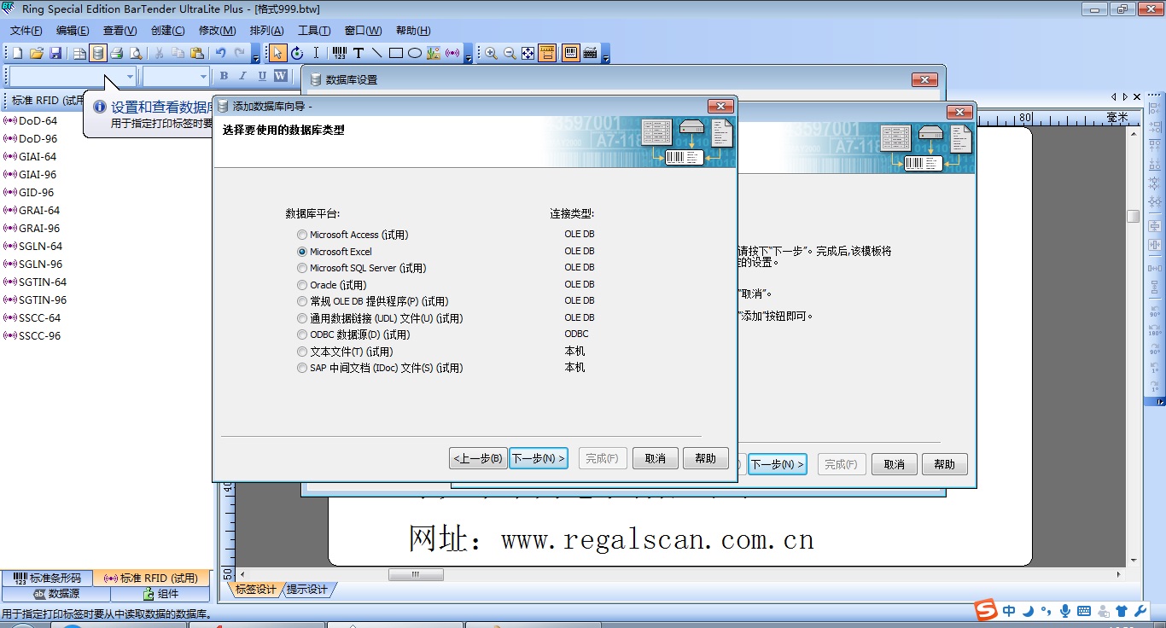
Task: Choose Microsoft SQL Server option
Action: click(361, 268)
